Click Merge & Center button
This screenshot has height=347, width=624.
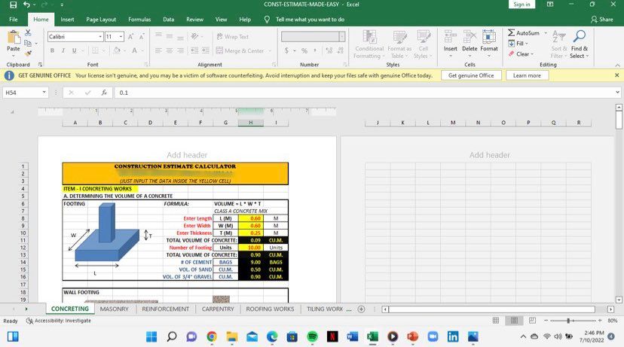click(240, 51)
